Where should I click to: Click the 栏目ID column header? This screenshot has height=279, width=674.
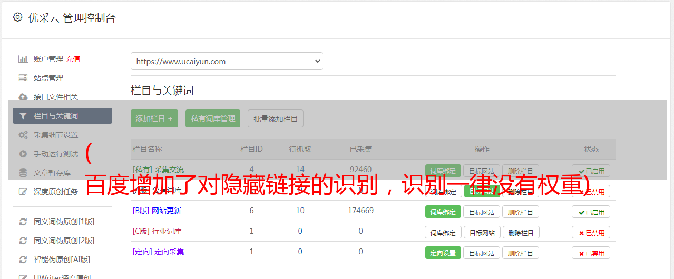point(251,149)
